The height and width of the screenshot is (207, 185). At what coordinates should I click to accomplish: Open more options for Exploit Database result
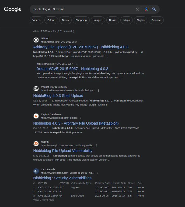[x=81, y=118]
